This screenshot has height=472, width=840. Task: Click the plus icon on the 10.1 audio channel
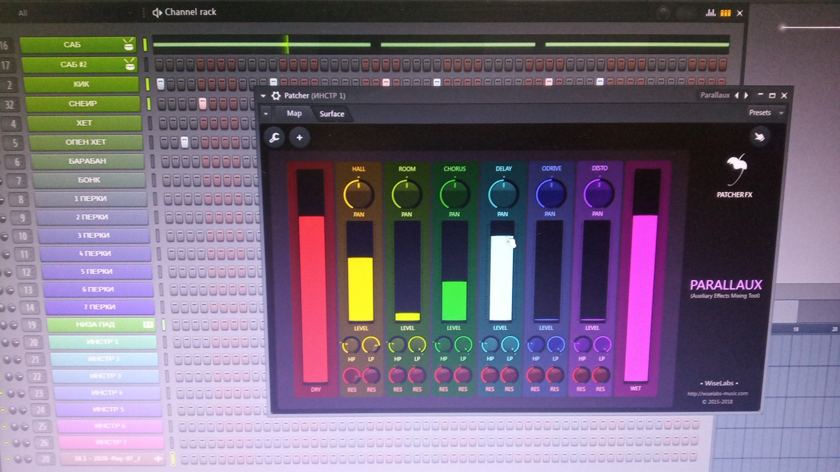click(x=157, y=460)
